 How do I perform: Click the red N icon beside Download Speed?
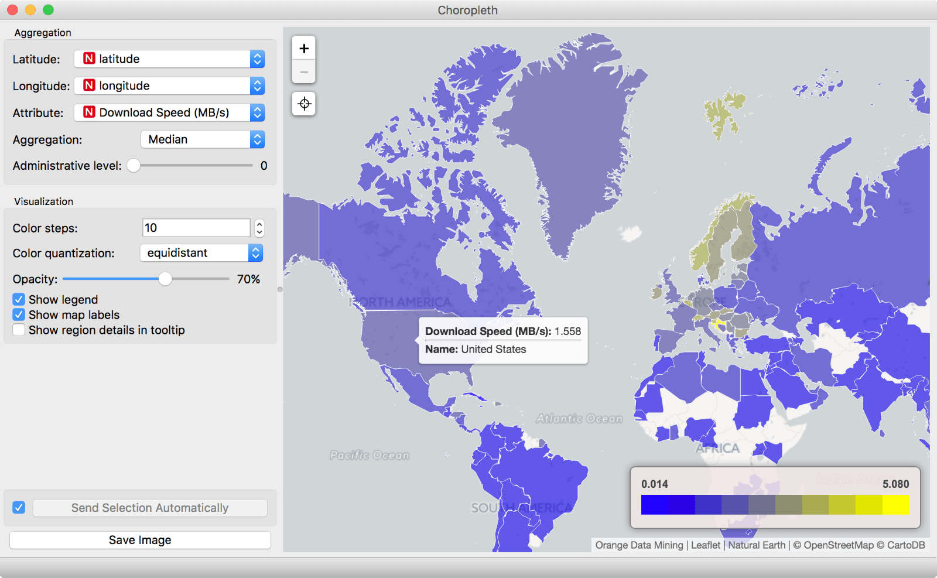click(89, 112)
